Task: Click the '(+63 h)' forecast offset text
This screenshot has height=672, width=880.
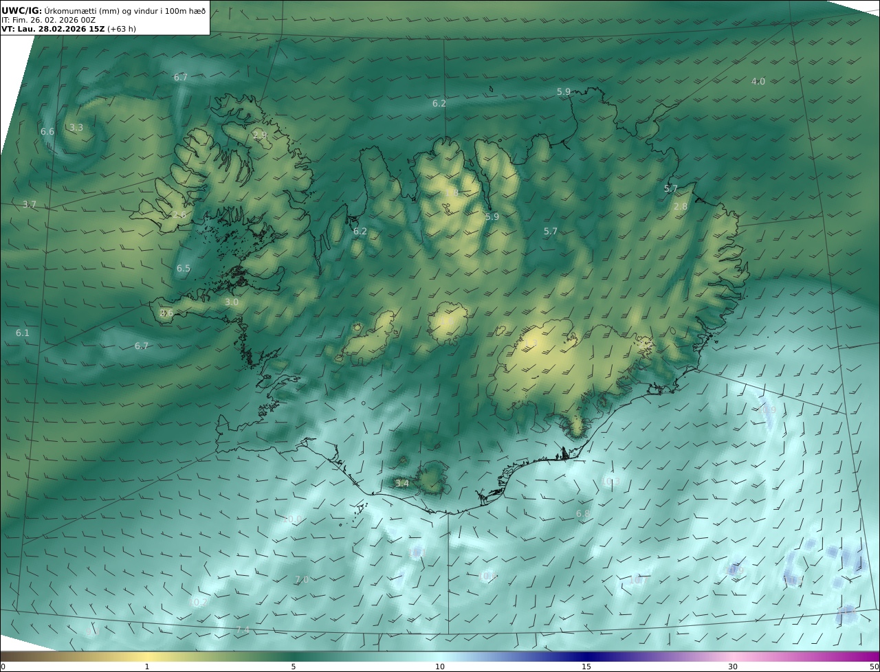Action: point(122,30)
